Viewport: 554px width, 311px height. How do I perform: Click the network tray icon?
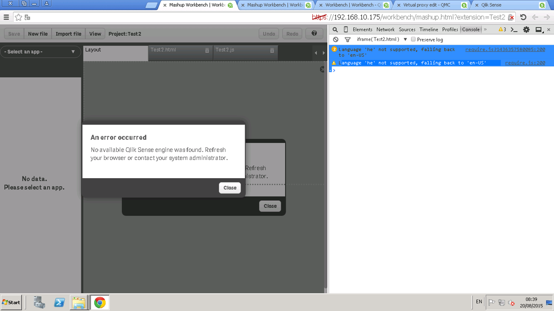[x=502, y=302]
